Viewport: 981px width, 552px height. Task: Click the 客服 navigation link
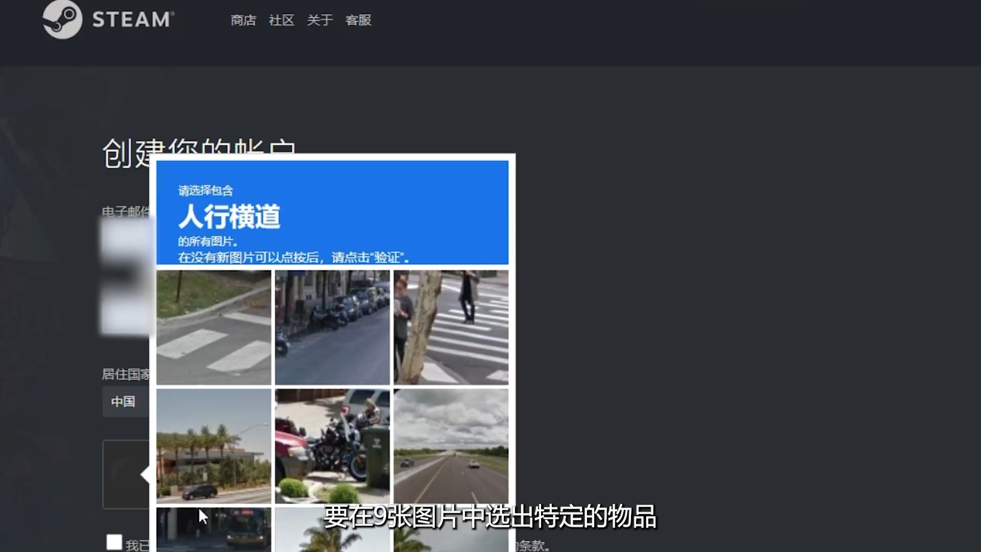[359, 20]
